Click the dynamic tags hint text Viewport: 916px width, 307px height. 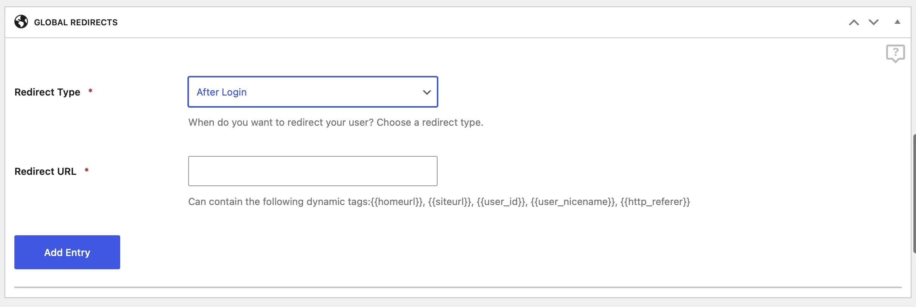(x=439, y=202)
